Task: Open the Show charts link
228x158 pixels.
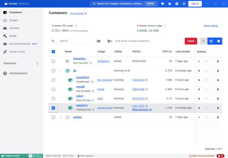Action: pos(211,26)
